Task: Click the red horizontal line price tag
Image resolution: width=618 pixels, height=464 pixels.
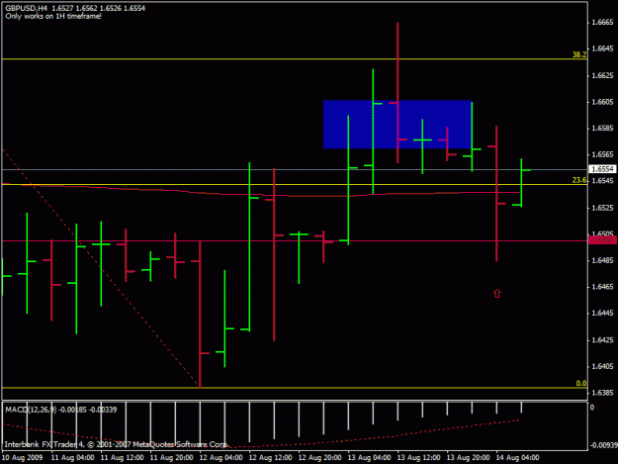Action: pyautogui.click(x=602, y=240)
